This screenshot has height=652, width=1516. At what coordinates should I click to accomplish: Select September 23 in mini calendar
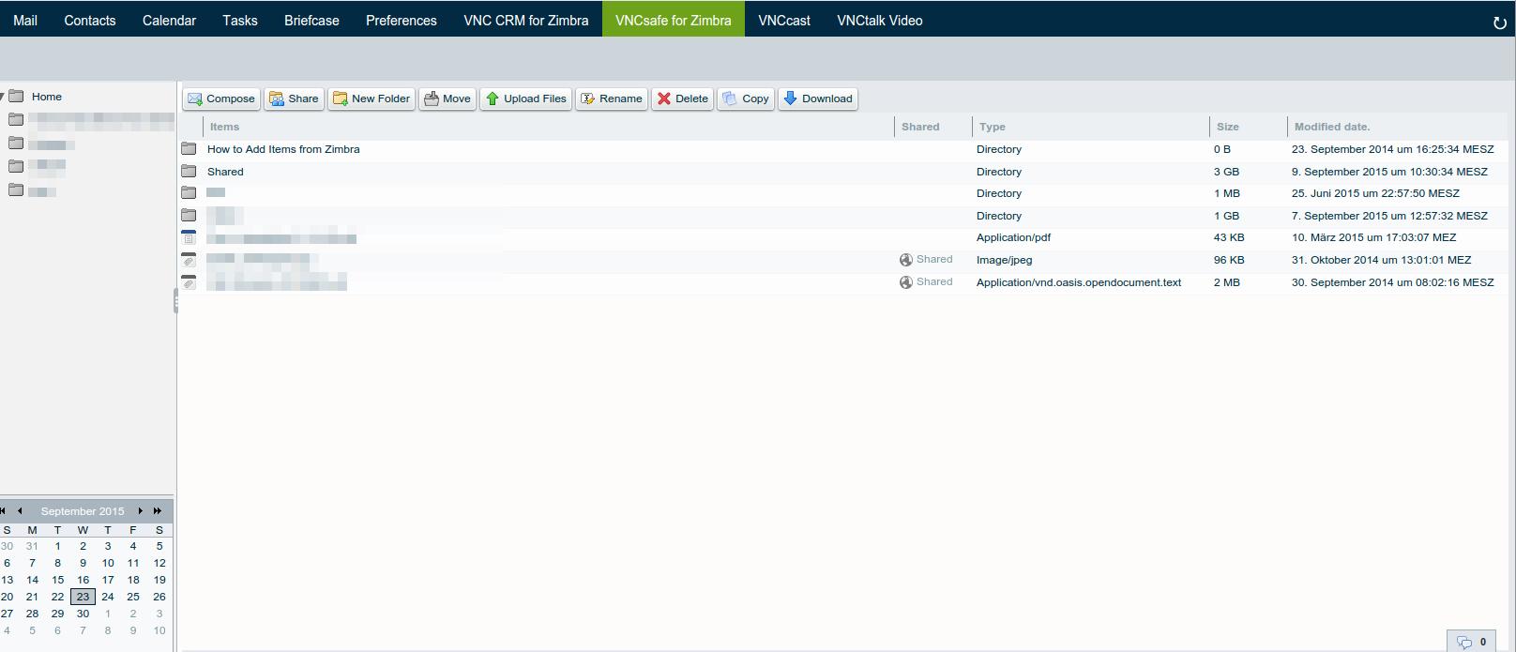click(x=83, y=597)
